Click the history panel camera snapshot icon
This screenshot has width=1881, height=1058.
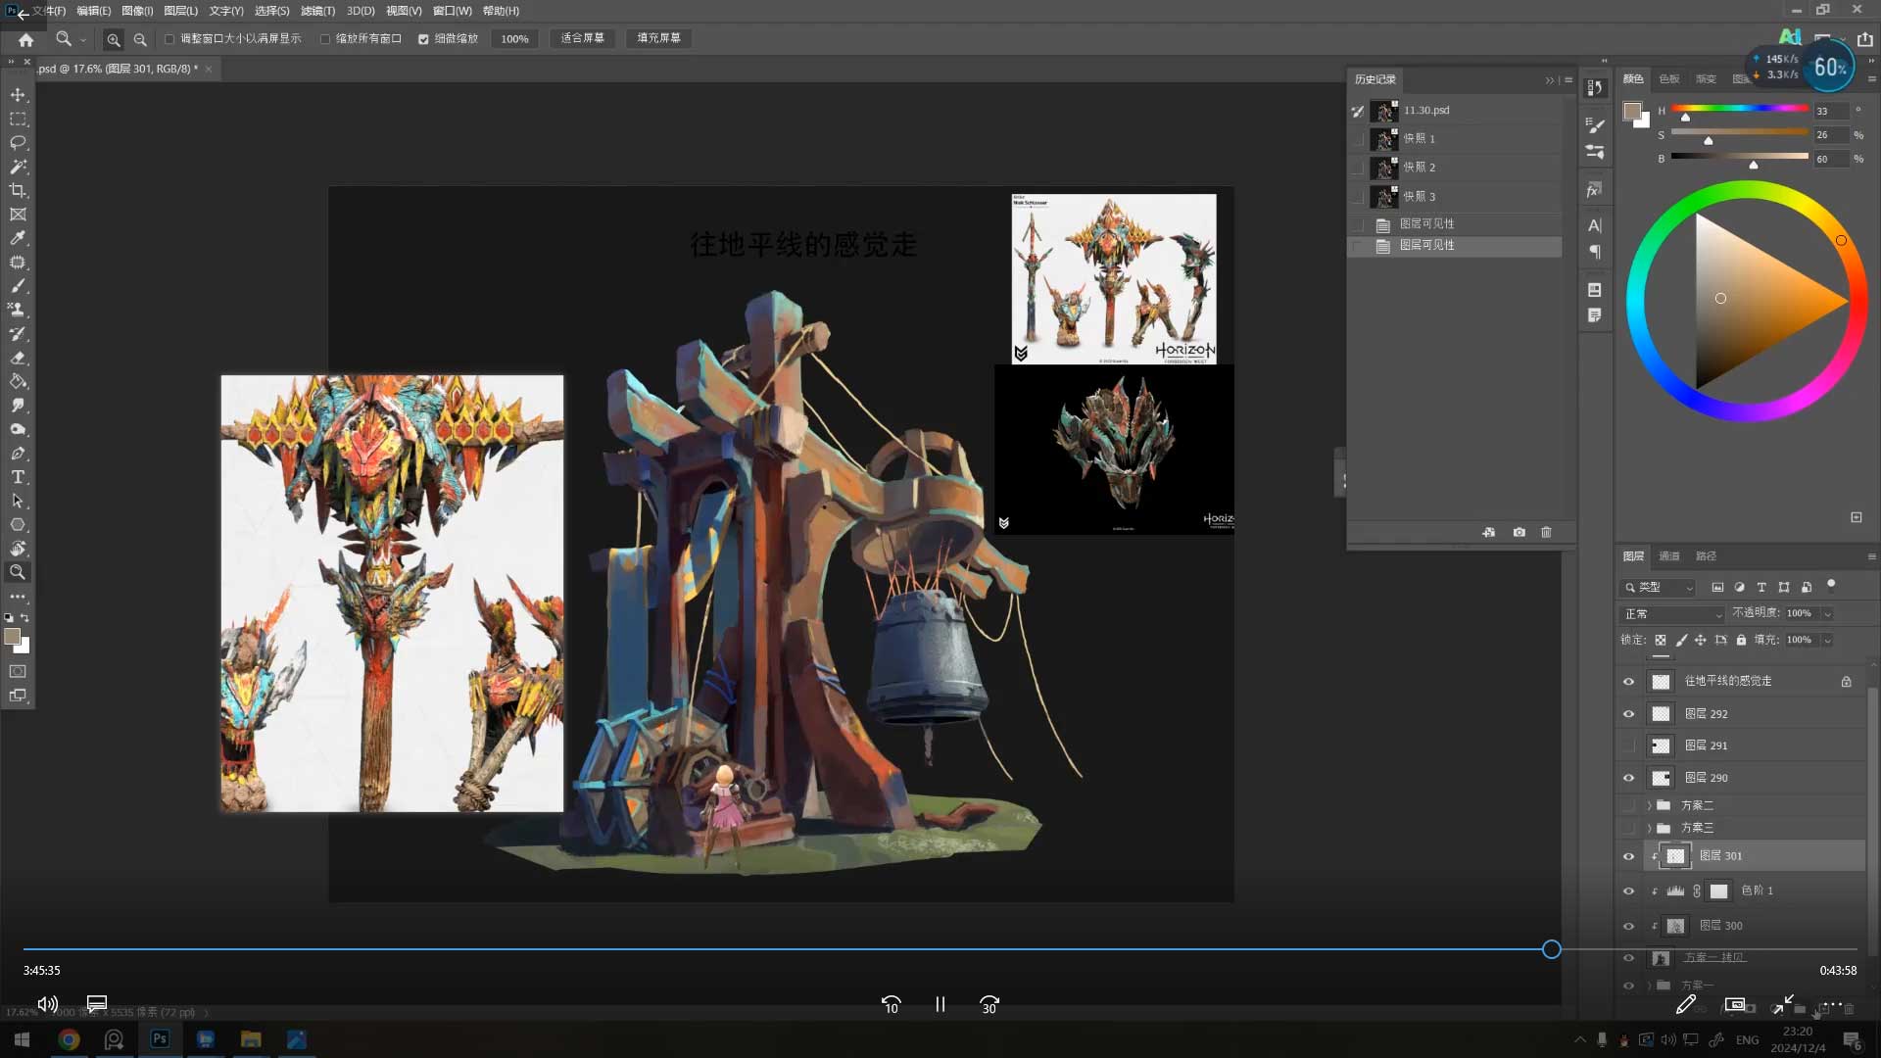coord(1519,532)
